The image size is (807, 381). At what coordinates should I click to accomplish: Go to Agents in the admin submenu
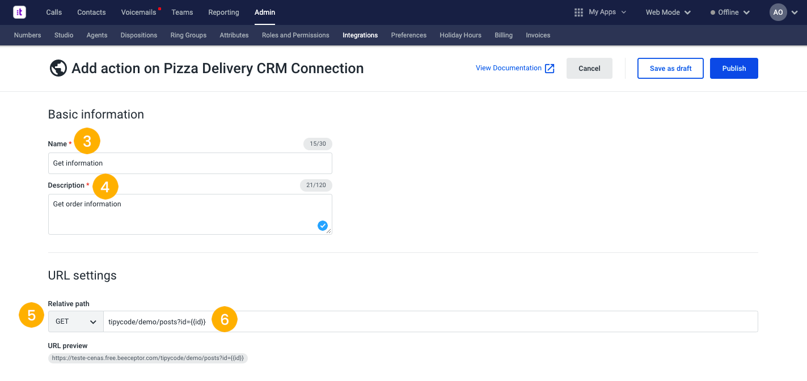pos(97,35)
